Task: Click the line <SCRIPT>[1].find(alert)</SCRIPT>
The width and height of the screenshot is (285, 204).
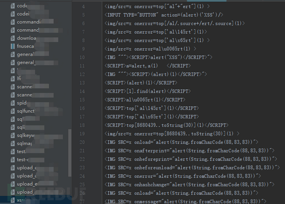Action: [147, 91]
